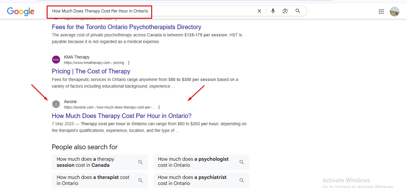Open the Google apps grid
This screenshot has height=188, width=407.
[381, 12]
